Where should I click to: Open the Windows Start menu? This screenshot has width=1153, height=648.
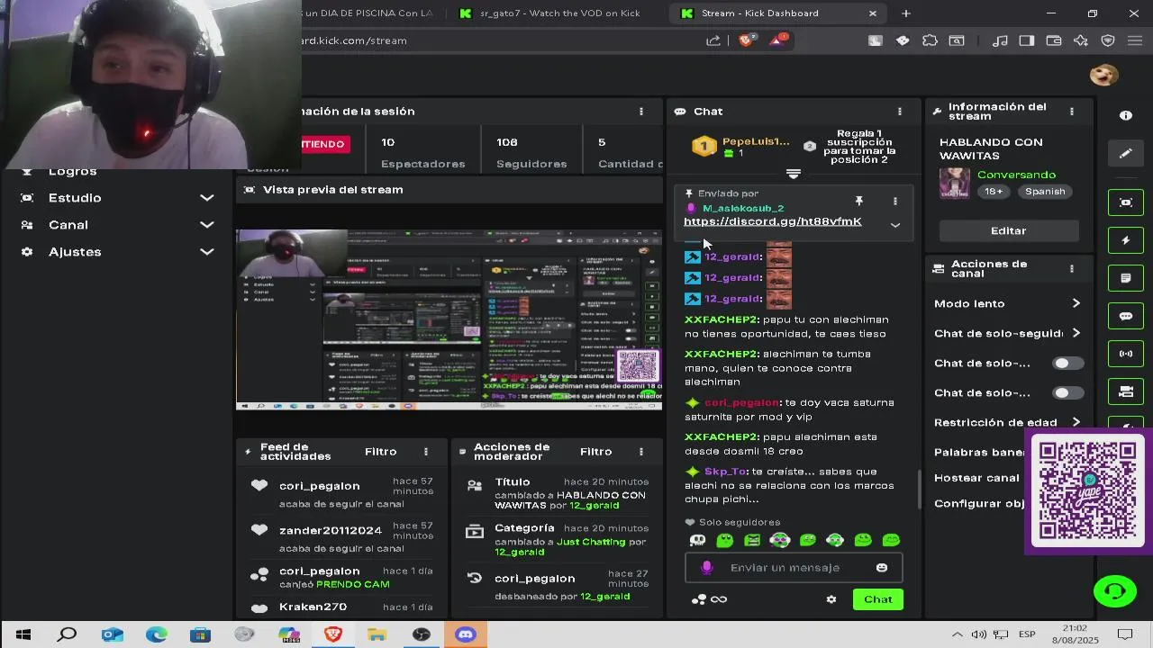pos(23,634)
